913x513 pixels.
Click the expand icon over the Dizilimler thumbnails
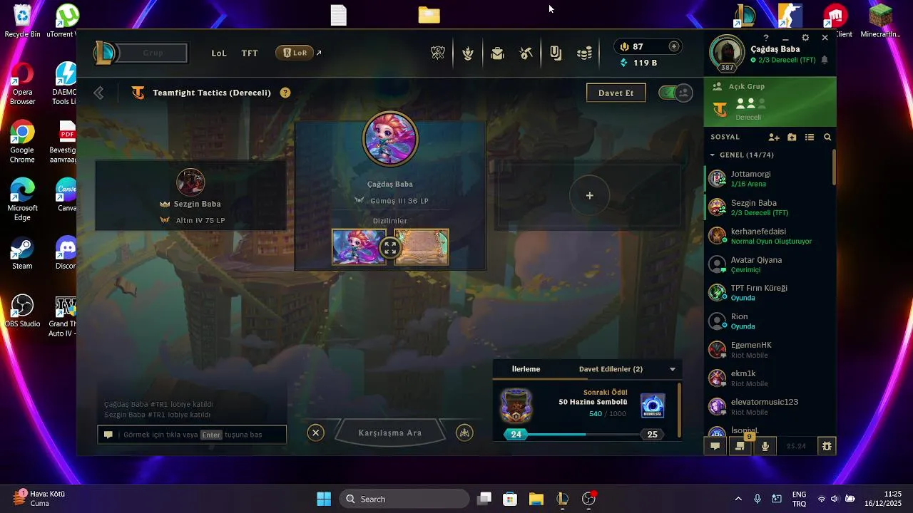coord(389,248)
